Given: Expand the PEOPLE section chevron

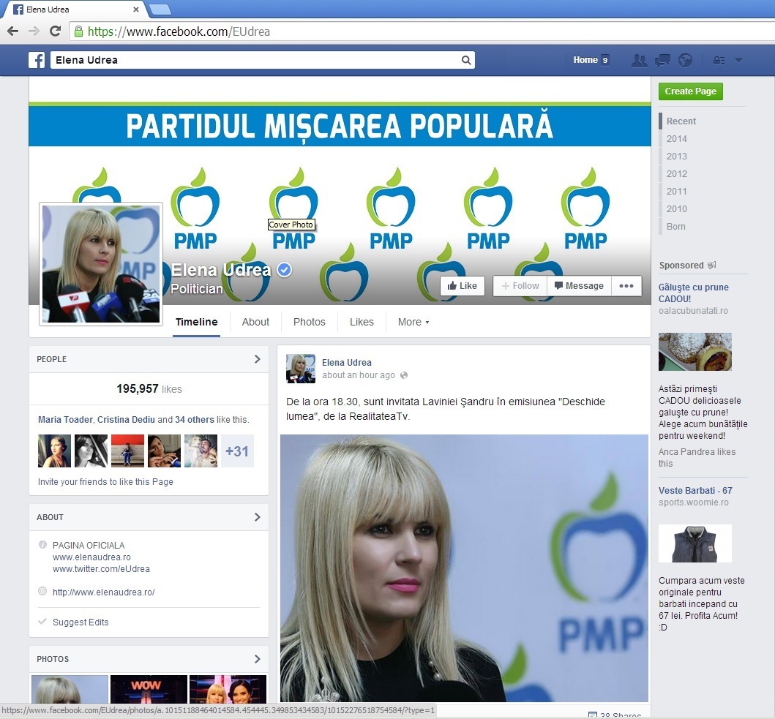Looking at the screenshot, I should 257,359.
